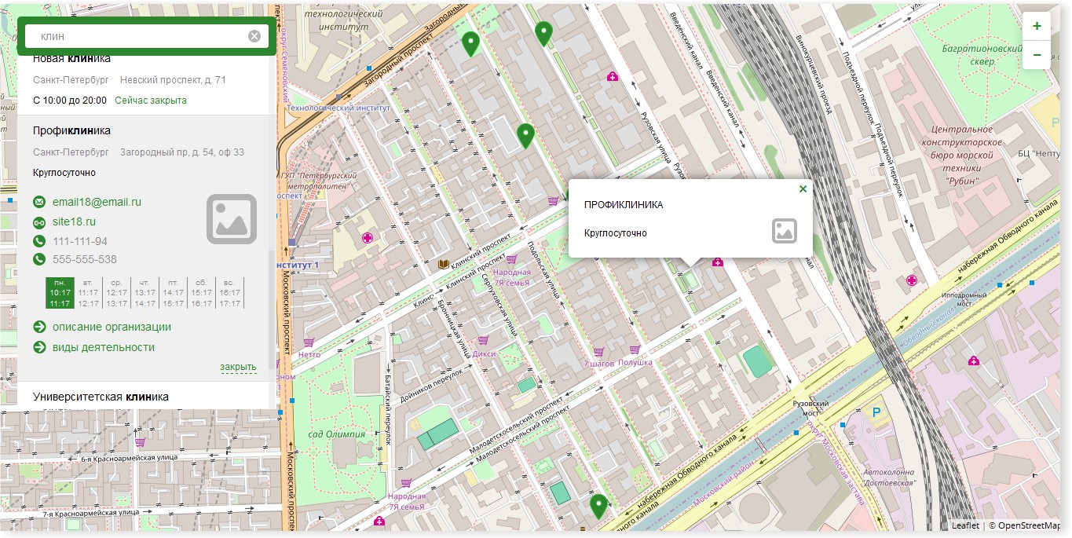Click blue parking P icon near Рузовский мост

[x=876, y=412]
